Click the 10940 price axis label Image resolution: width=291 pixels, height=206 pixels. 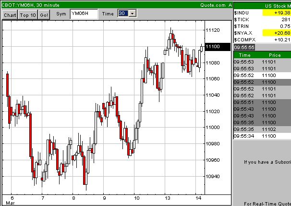click(x=213, y=176)
